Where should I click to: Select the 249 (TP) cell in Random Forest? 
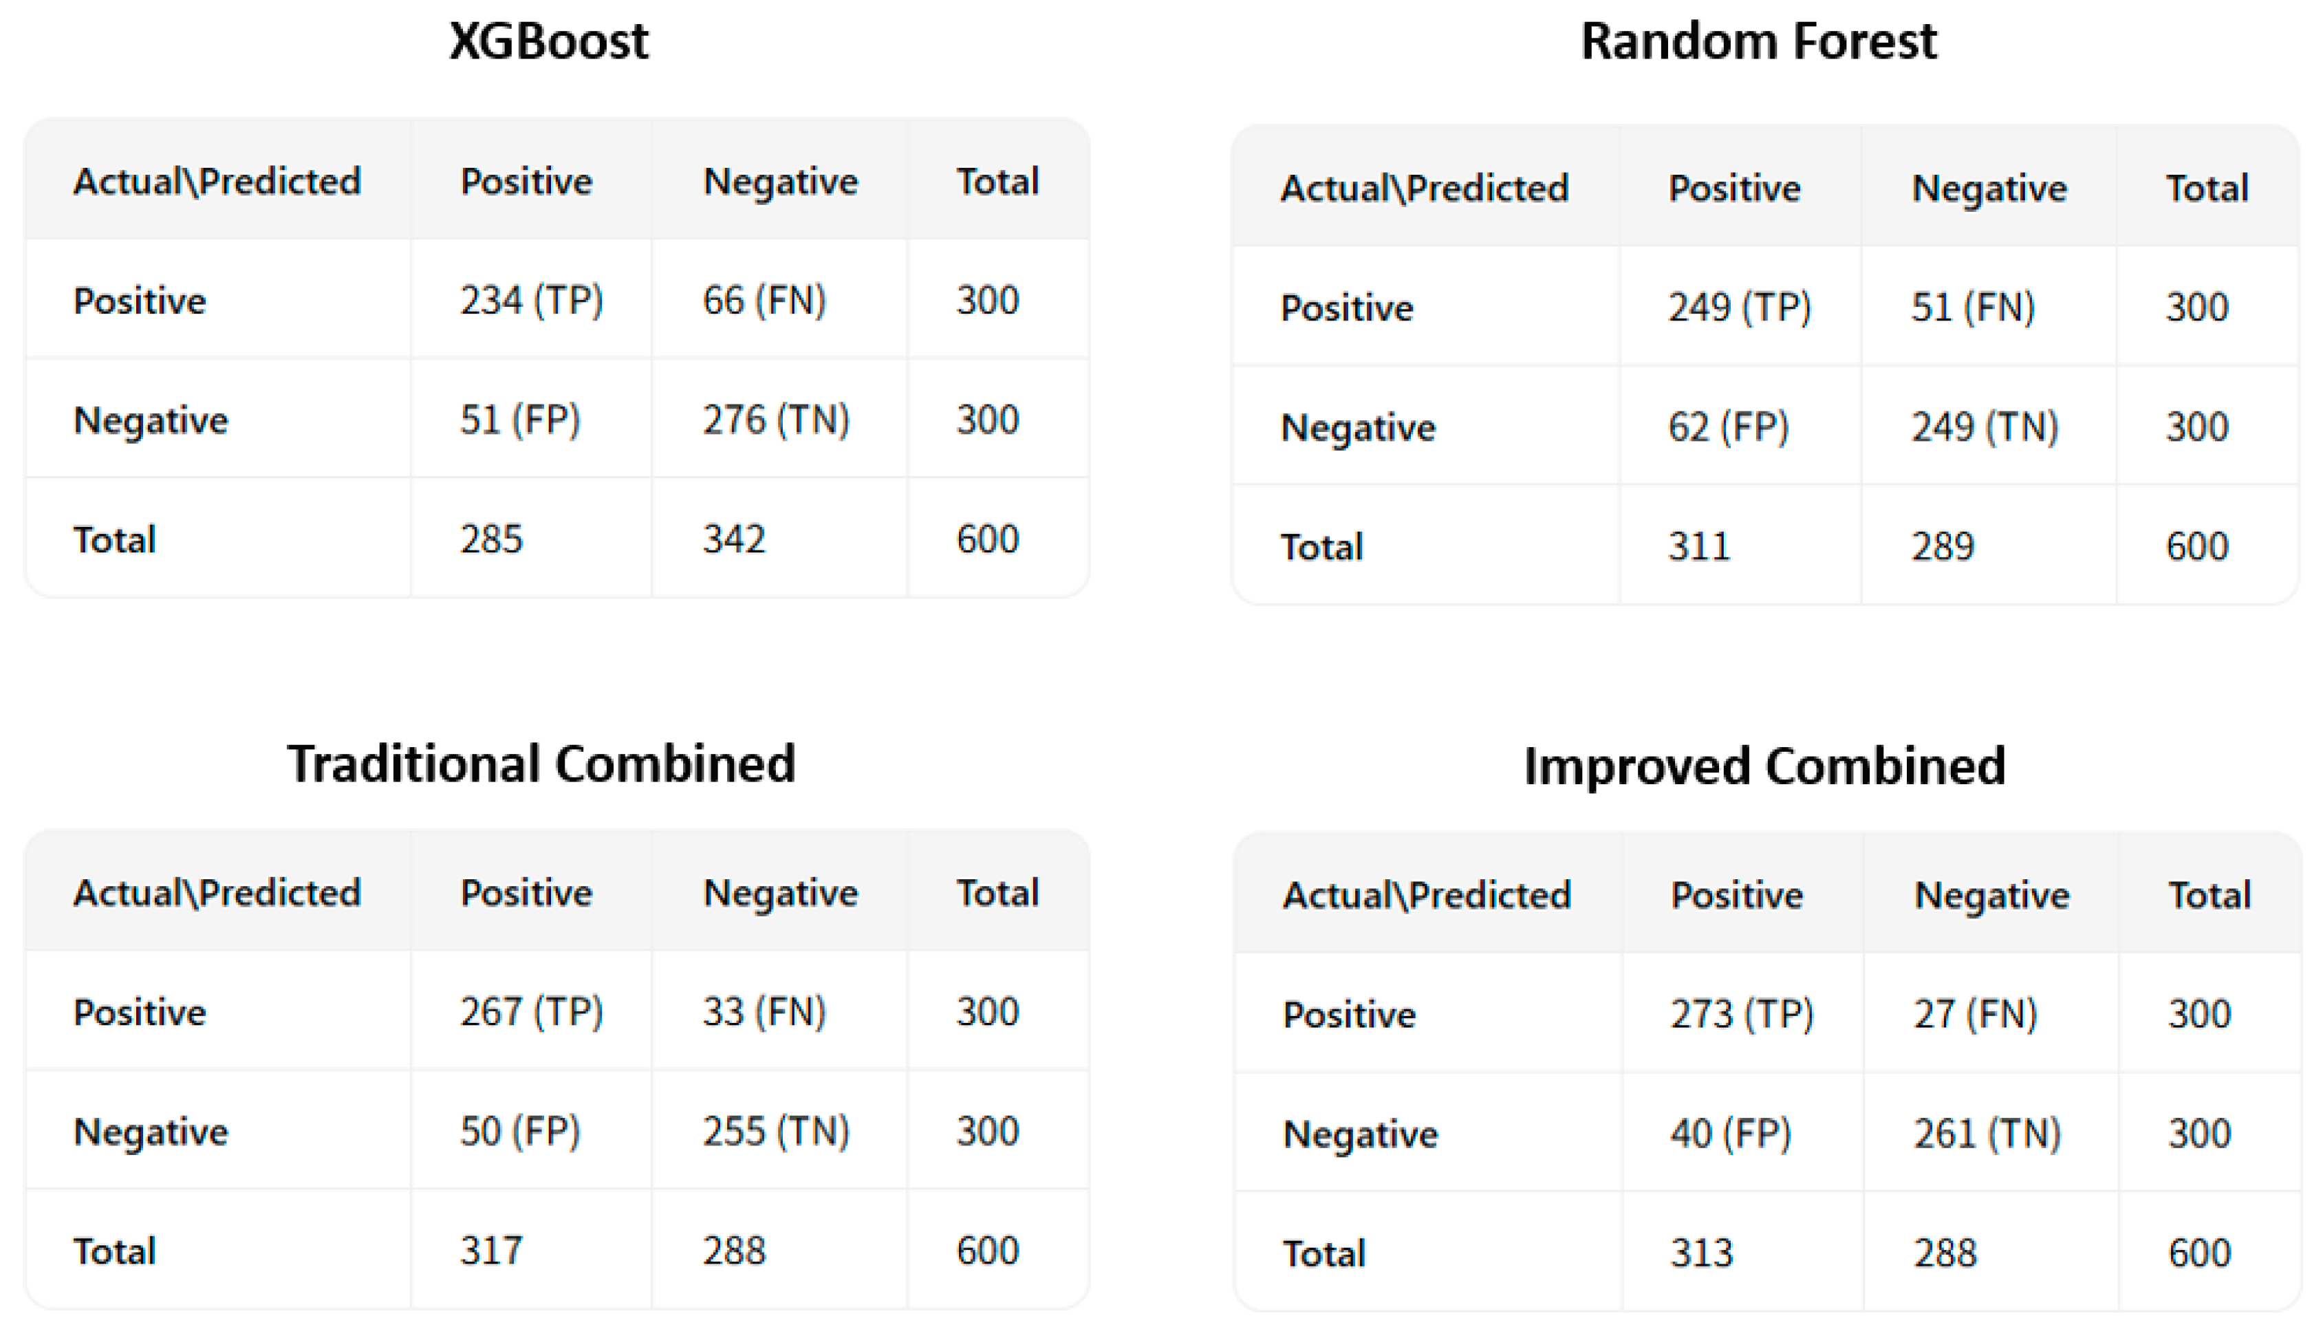click(x=1740, y=307)
